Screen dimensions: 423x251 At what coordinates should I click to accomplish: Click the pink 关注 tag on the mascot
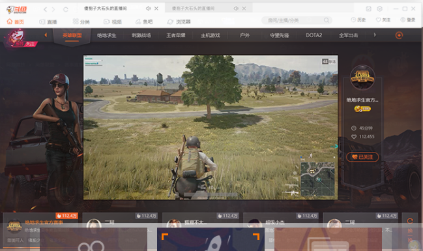[30, 44]
